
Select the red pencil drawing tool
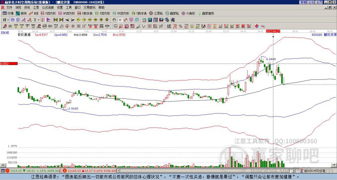(x=5, y=26)
